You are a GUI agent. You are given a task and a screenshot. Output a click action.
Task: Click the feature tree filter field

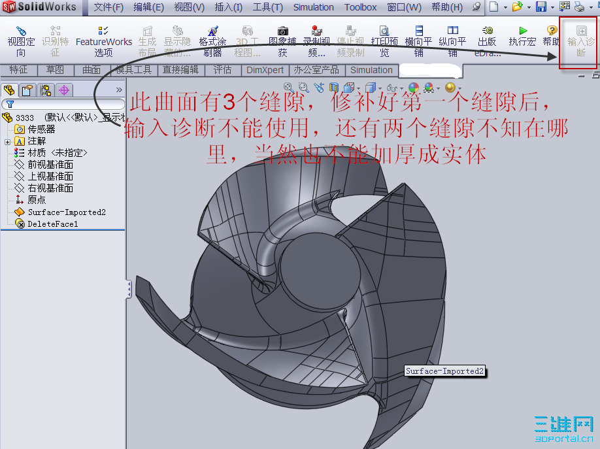63,104
